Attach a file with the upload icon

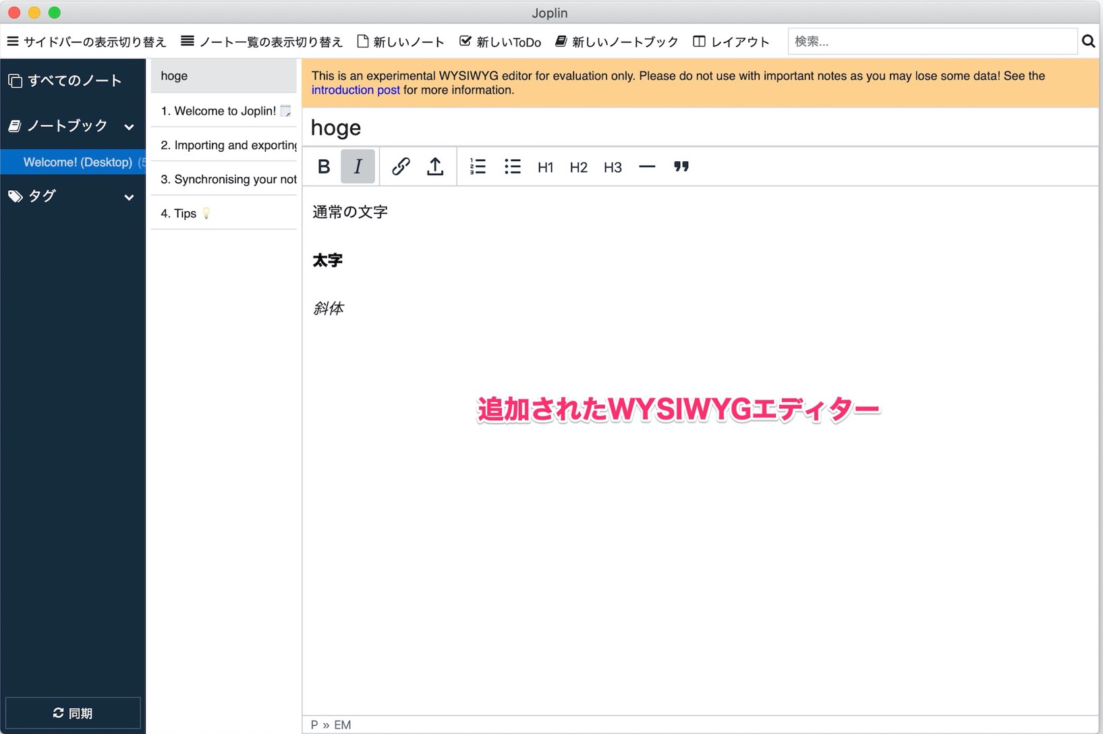tap(435, 167)
